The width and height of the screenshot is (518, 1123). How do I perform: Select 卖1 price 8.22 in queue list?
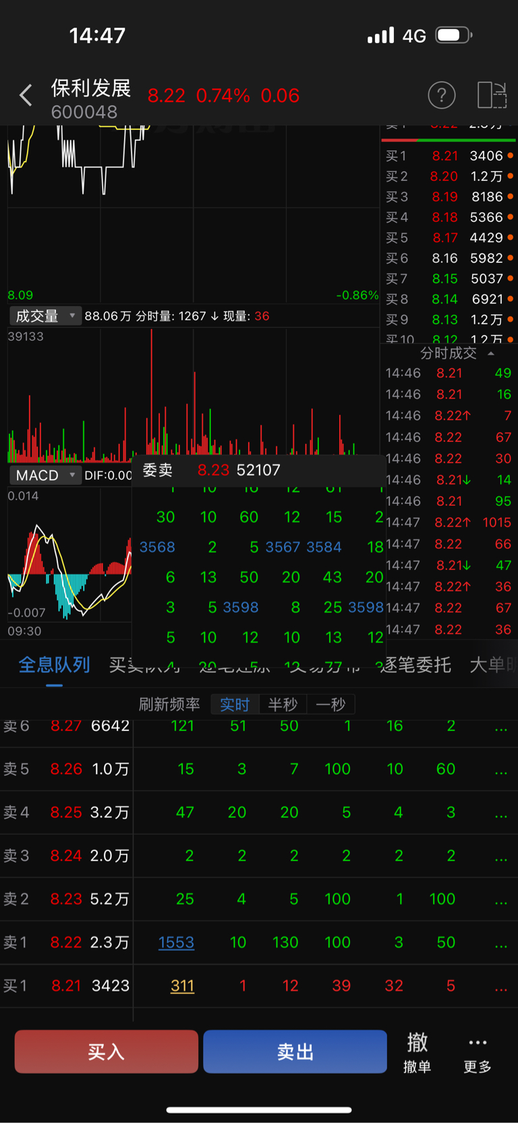pyautogui.click(x=66, y=942)
